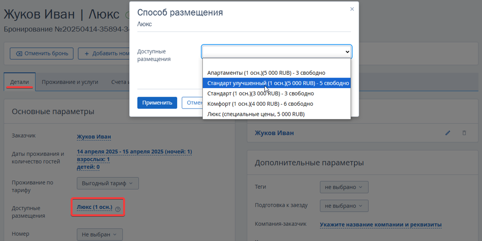The image size is (482, 241).
Task: Choose Люкс (специальные цены) option
Action: pyautogui.click(x=277, y=114)
